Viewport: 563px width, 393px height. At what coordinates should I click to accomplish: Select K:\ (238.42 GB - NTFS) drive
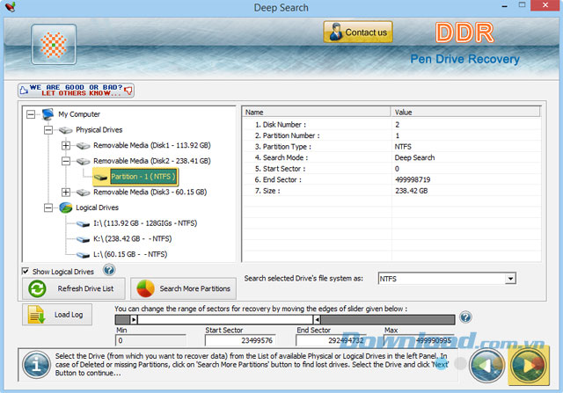[x=133, y=238]
